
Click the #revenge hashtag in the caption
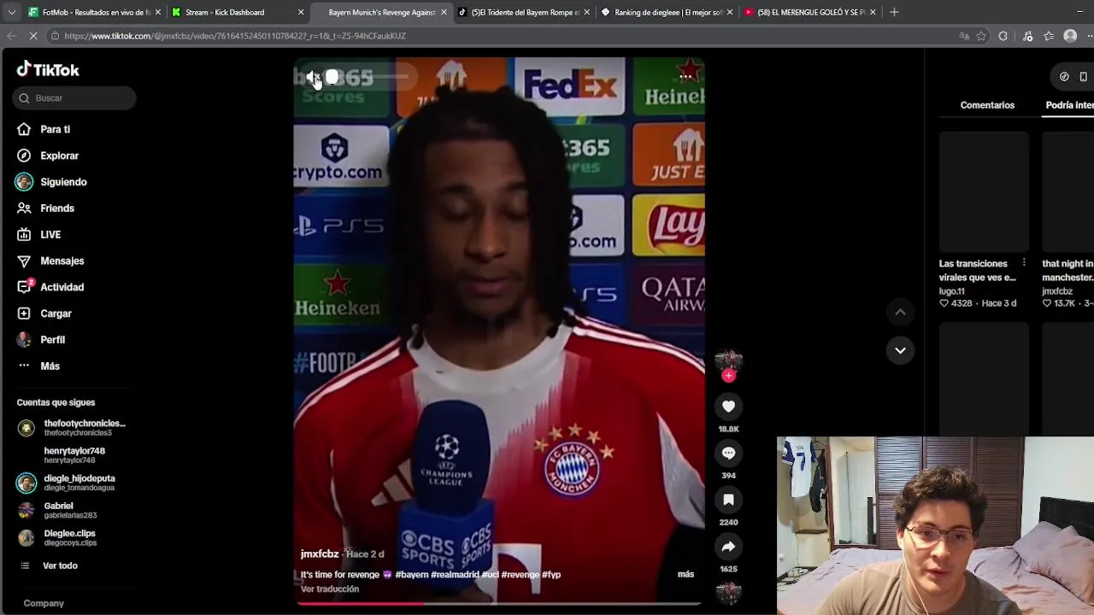(520, 575)
